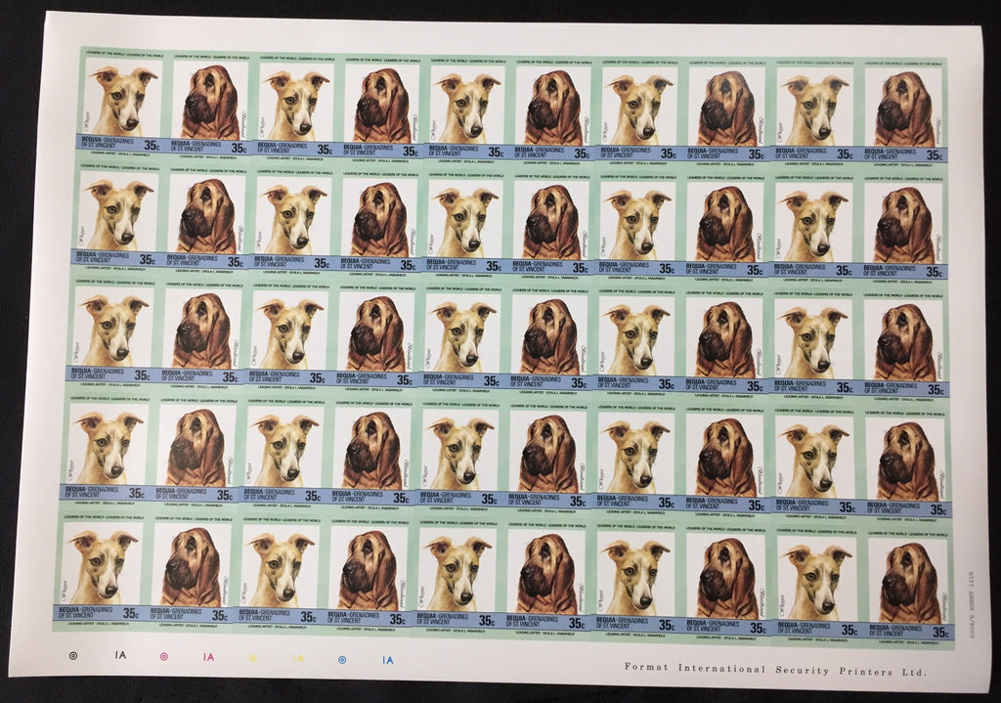Click the cyan registration circle mark
Screen dimensions: 1001x703
(x=342, y=660)
